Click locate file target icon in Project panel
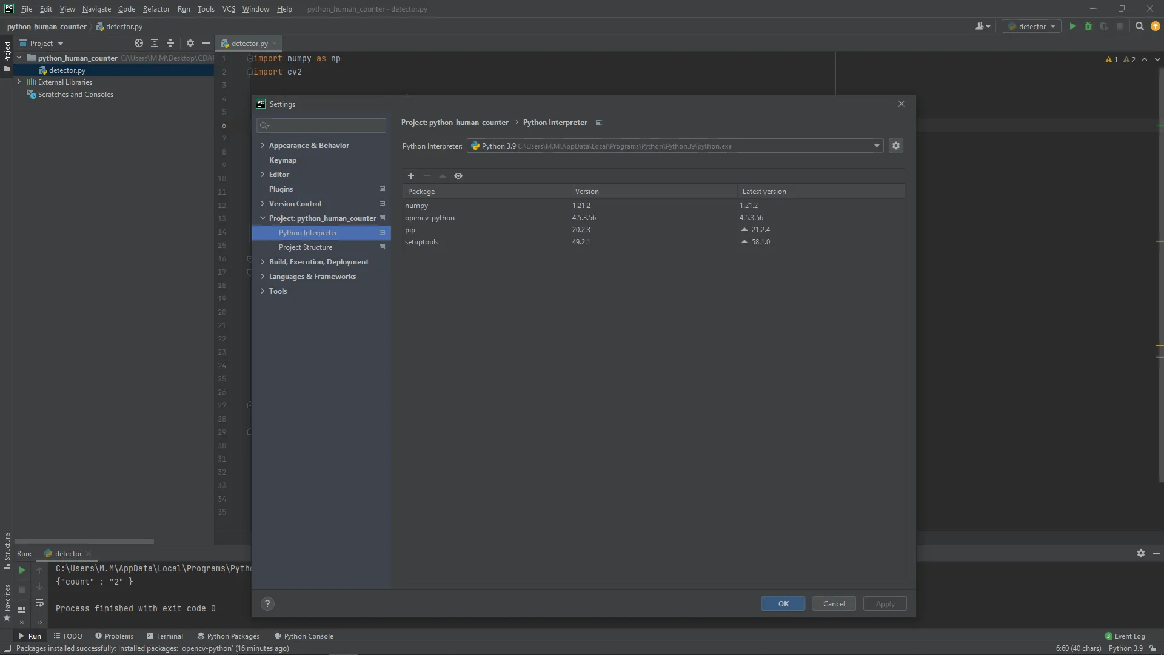 139,43
